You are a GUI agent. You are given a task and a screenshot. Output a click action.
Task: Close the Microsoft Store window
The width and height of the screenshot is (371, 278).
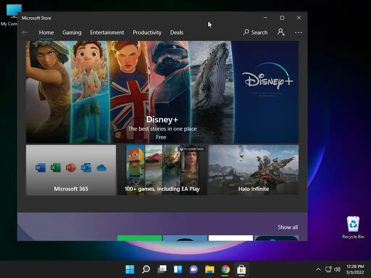299,18
